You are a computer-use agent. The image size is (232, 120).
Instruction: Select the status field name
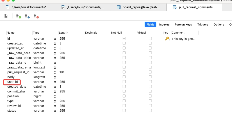(x=12, y=111)
